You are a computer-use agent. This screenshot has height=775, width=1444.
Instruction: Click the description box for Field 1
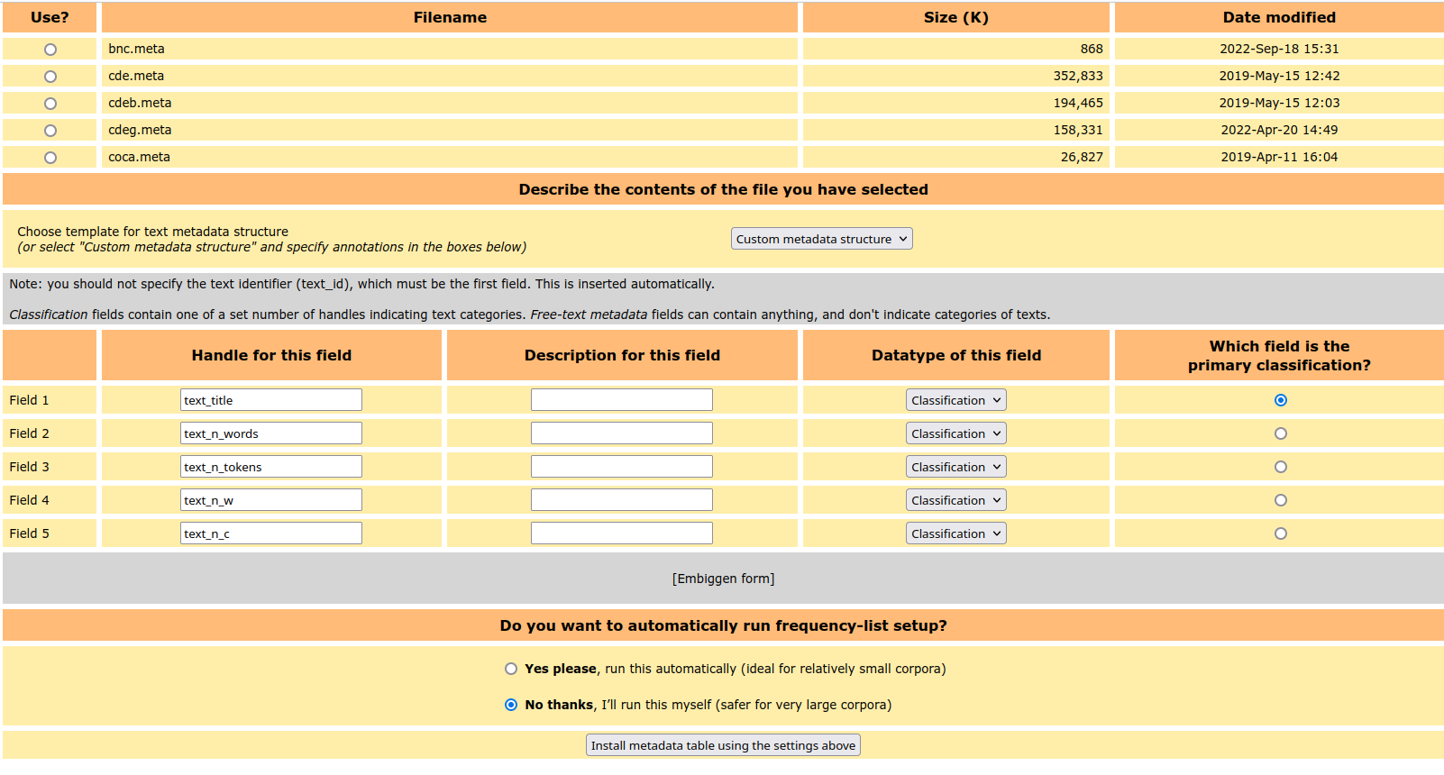(x=622, y=400)
